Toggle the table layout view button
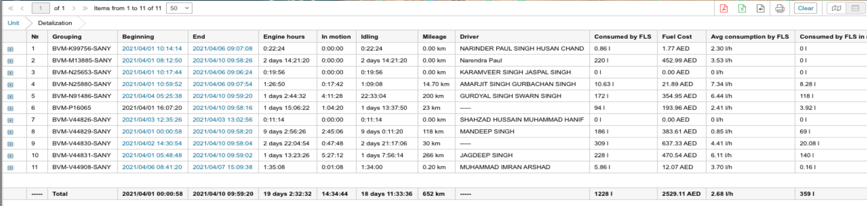Image resolution: width=867 pixels, height=206 pixels. coord(855,8)
